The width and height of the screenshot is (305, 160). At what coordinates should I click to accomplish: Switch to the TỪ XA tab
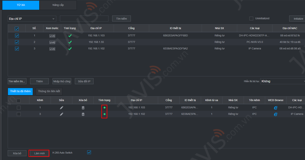pyautogui.click(x=21, y=5)
